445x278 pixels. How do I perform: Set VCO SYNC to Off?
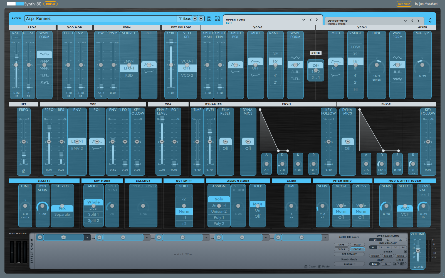point(316,65)
